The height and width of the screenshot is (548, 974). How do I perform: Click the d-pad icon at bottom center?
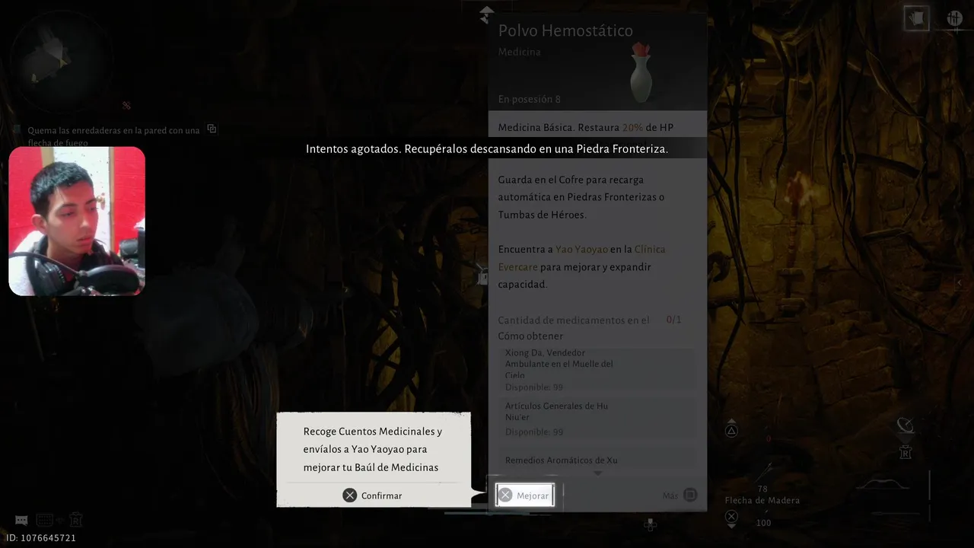click(650, 524)
